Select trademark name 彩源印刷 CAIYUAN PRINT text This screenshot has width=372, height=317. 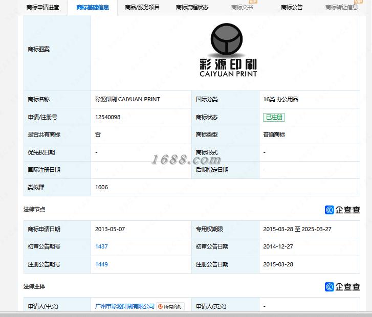click(x=127, y=99)
